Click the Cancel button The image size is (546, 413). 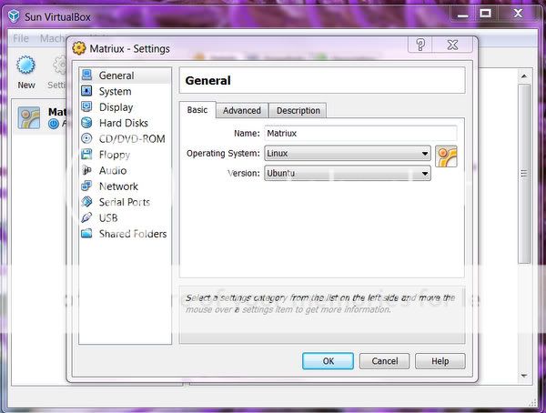tap(384, 361)
